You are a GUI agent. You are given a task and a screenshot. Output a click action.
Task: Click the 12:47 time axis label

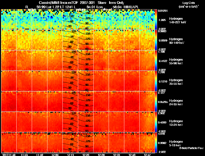(x=147, y=155)
